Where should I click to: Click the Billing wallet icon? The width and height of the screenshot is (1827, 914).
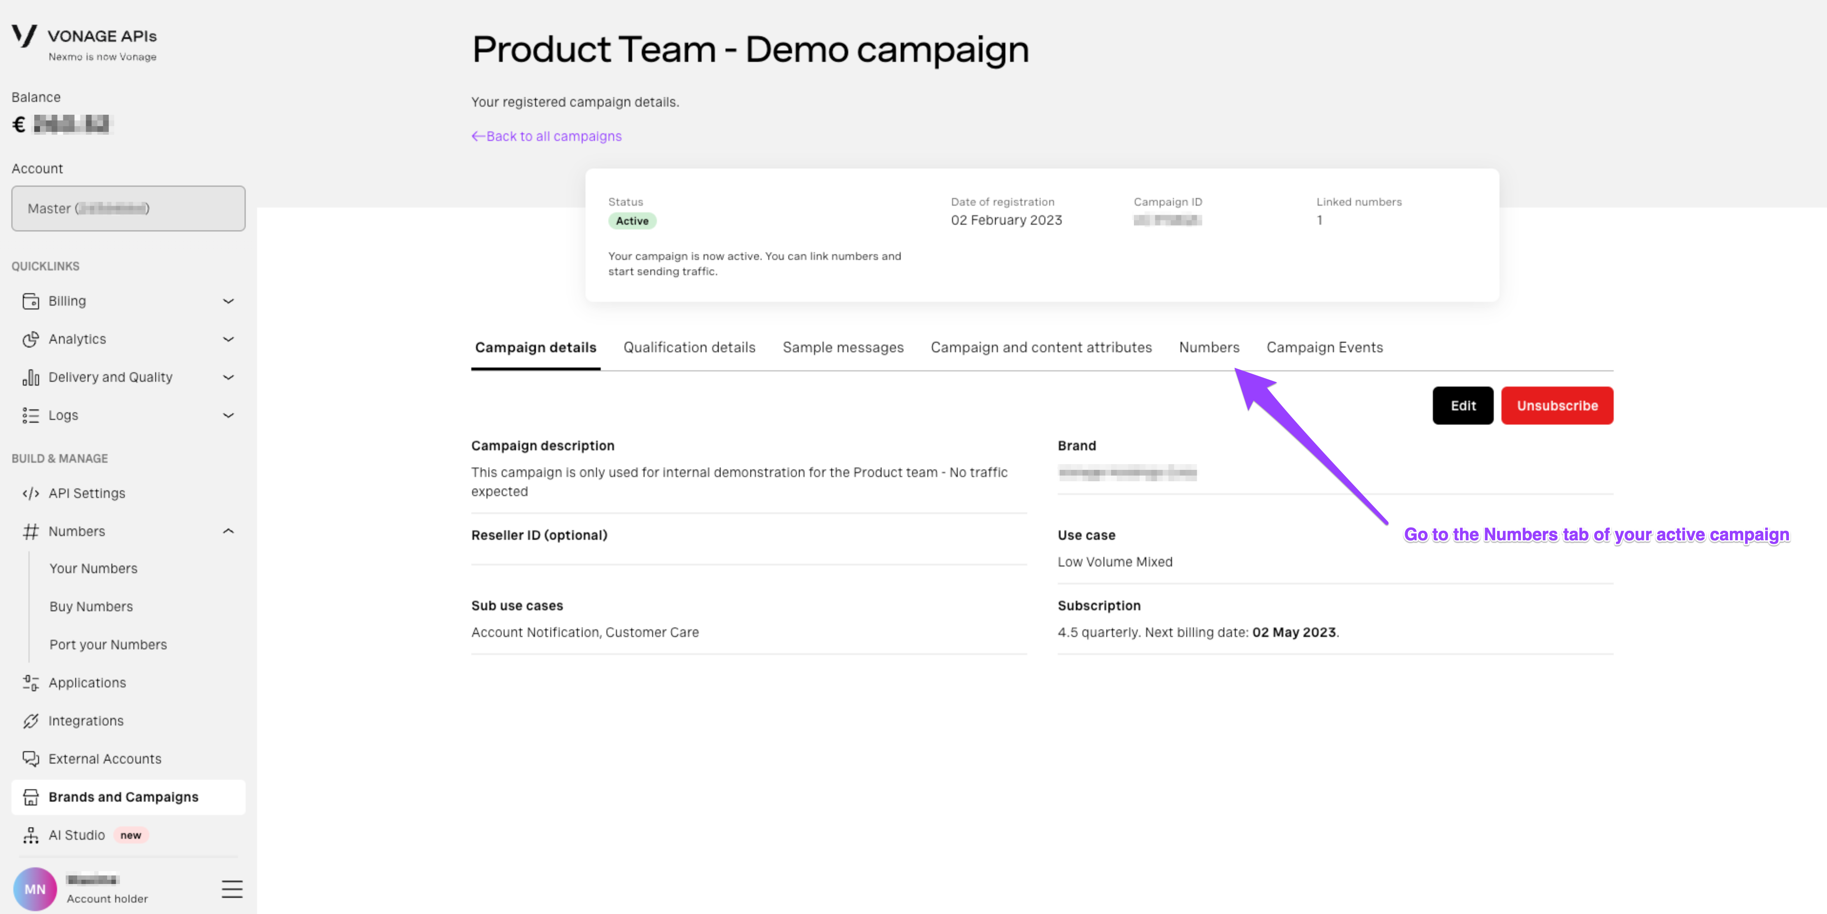point(30,301)
